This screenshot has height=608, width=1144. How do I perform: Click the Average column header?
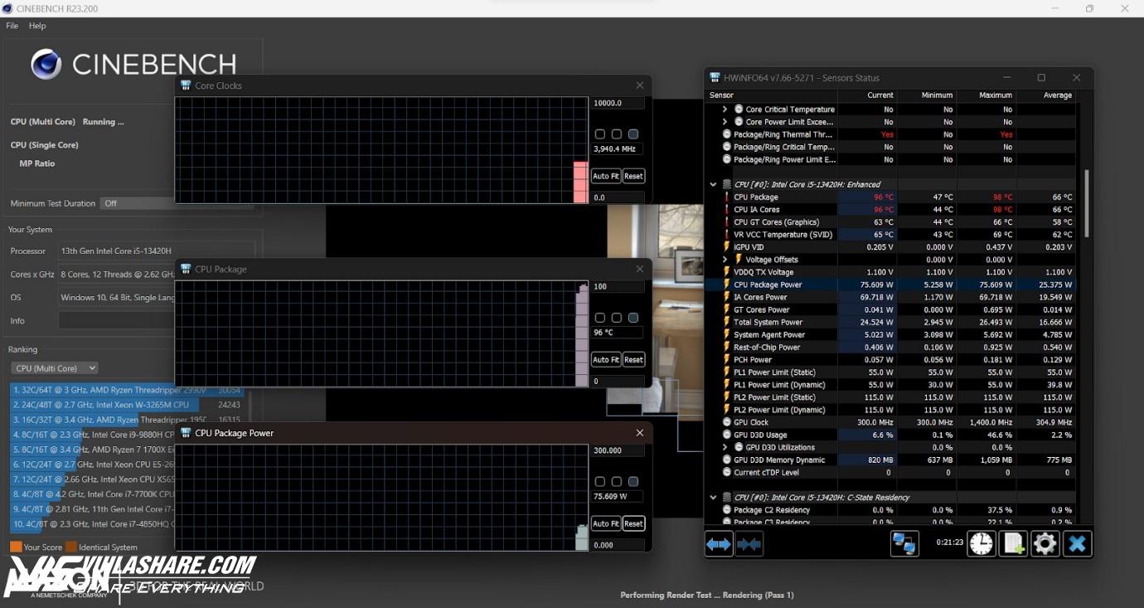[x=1057, y=95]
